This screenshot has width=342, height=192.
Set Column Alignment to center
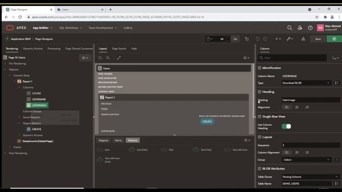pos(297,153)
